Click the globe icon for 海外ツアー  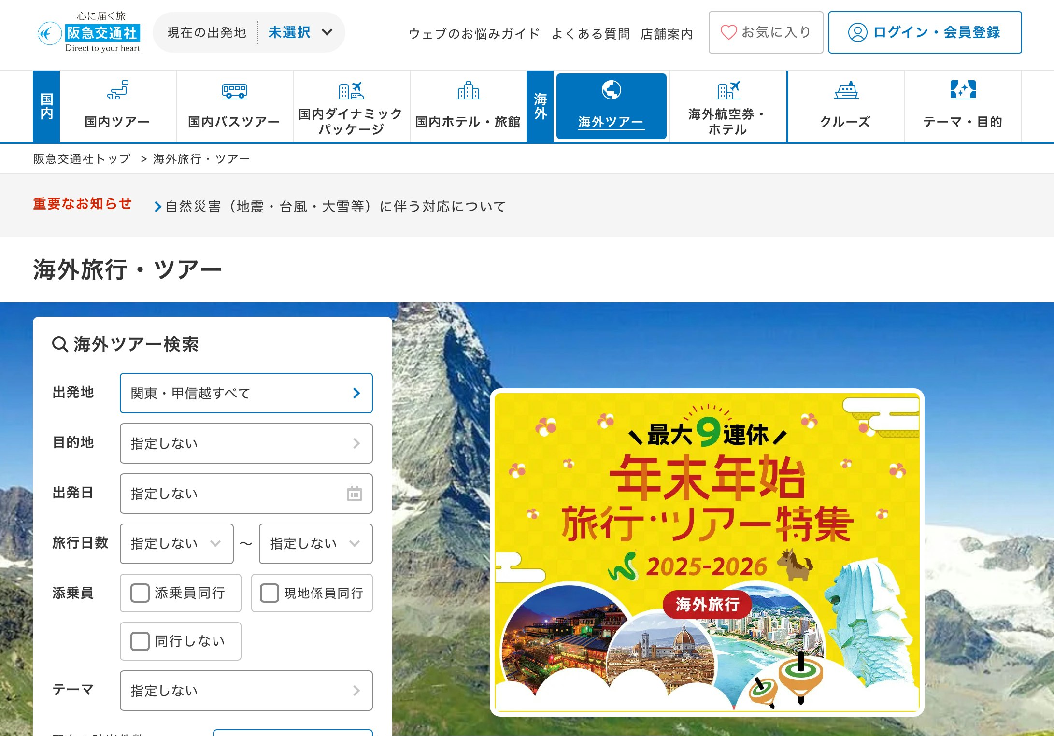click(611, 90)
